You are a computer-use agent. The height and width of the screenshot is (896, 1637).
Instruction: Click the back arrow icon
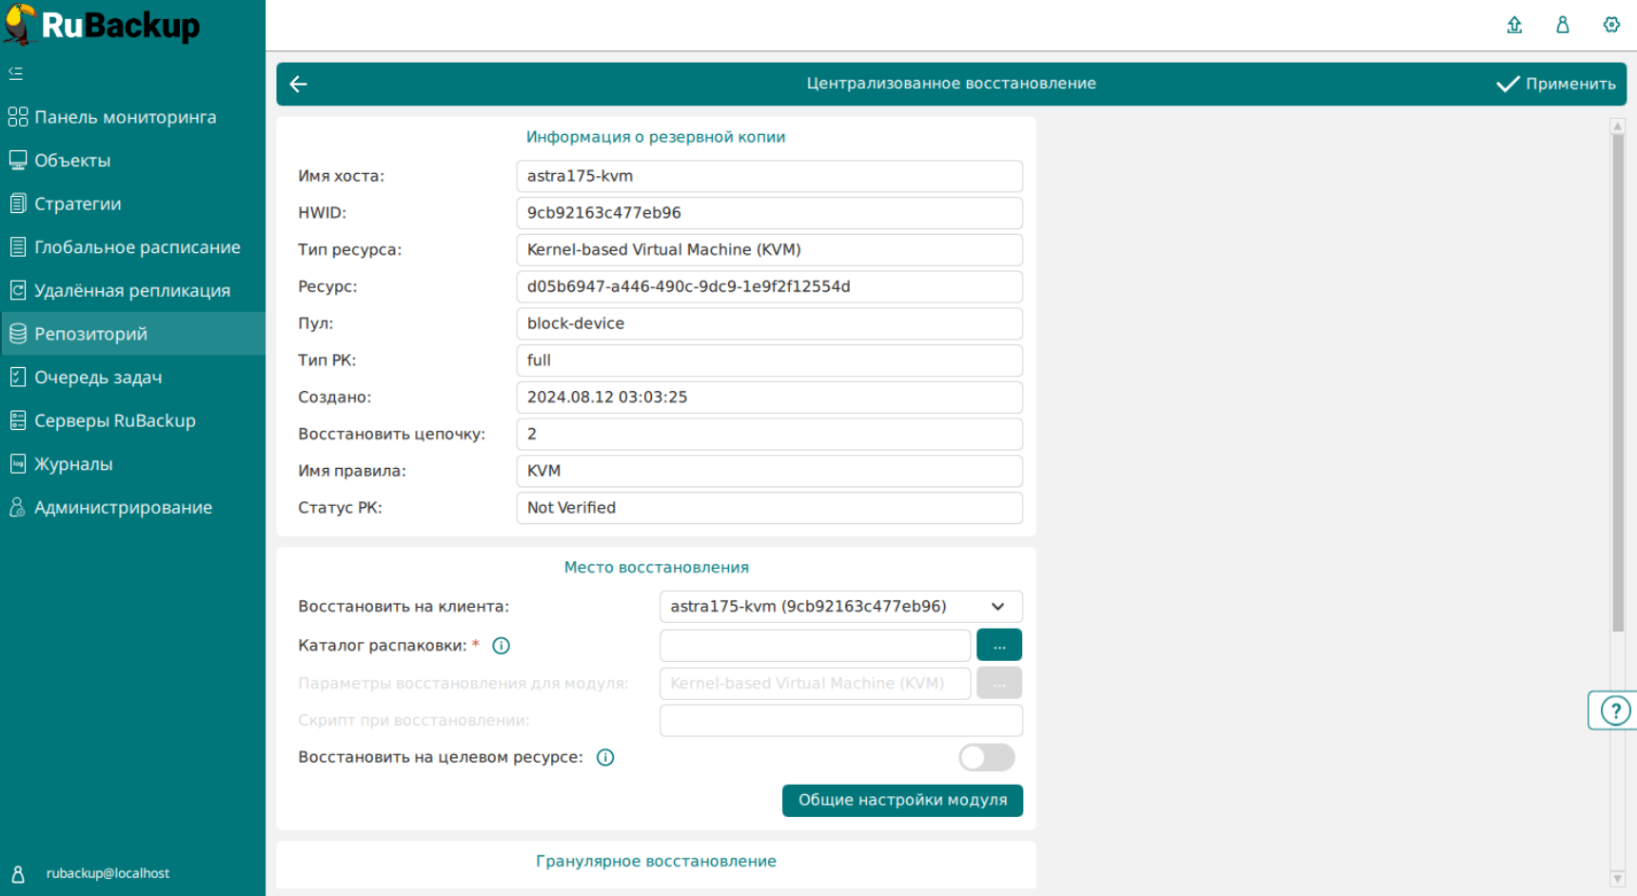(x=299, y=85)
